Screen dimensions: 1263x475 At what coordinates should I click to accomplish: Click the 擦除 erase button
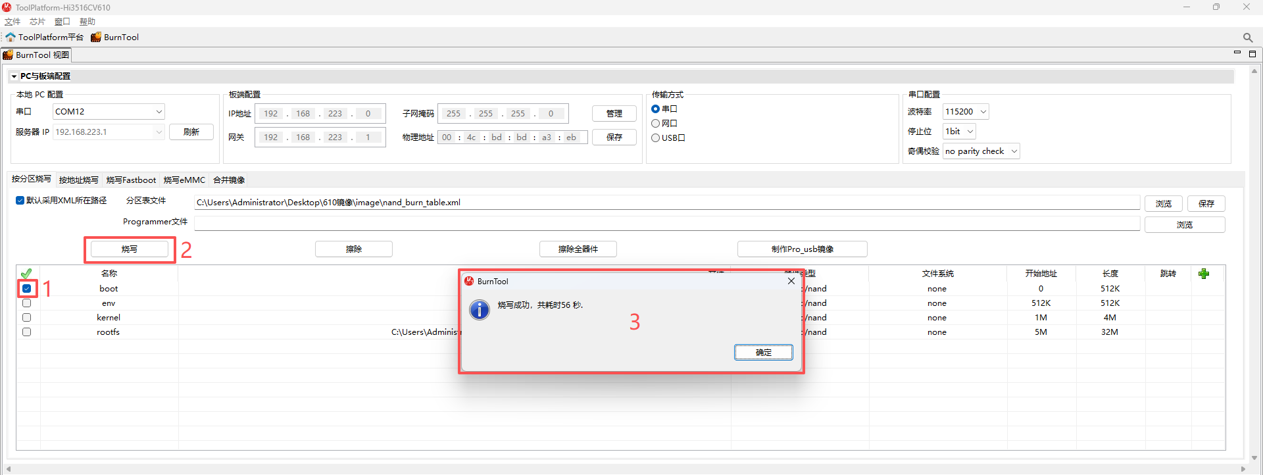(354, 249)
